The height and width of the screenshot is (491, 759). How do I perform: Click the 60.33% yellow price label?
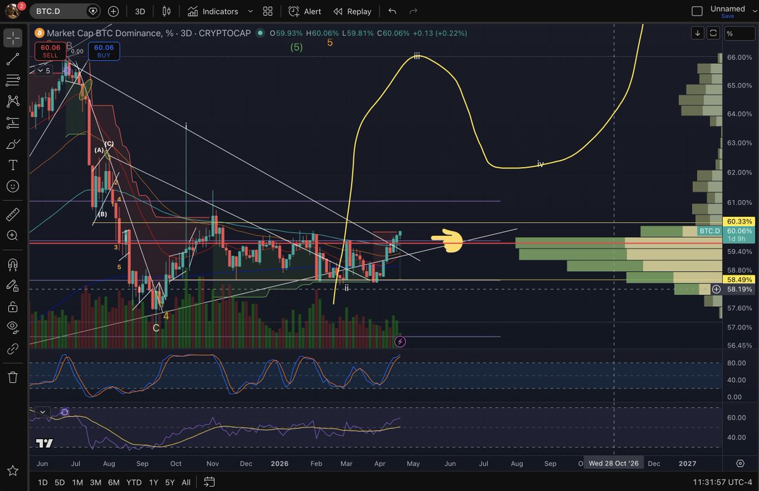click(x=739, y=221)
